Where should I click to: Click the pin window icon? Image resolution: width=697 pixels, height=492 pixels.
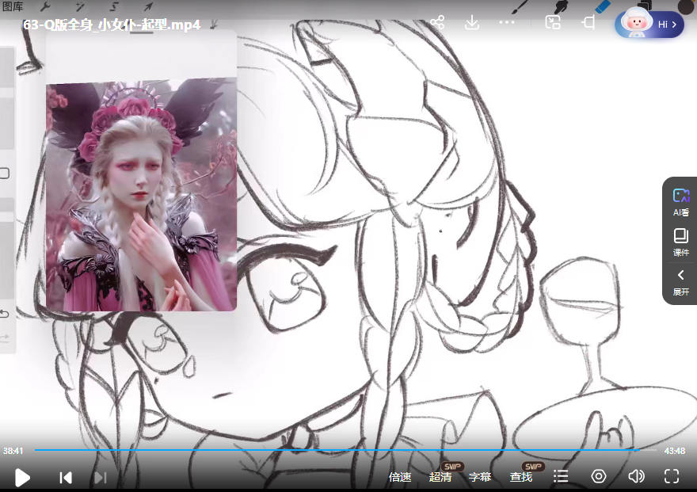pos(588,23)
